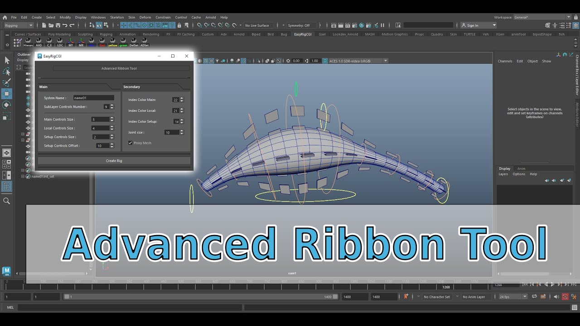Screen dimensions: 580x326
Task: Choose the Select tool arrow in left toolbox
Action: 7,60
